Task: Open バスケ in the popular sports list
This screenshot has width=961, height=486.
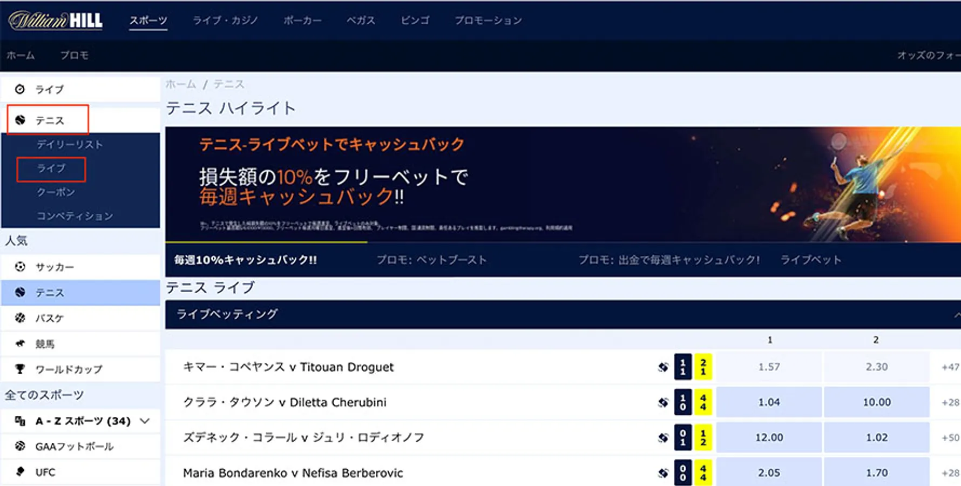Action: (x=80, y=318)
